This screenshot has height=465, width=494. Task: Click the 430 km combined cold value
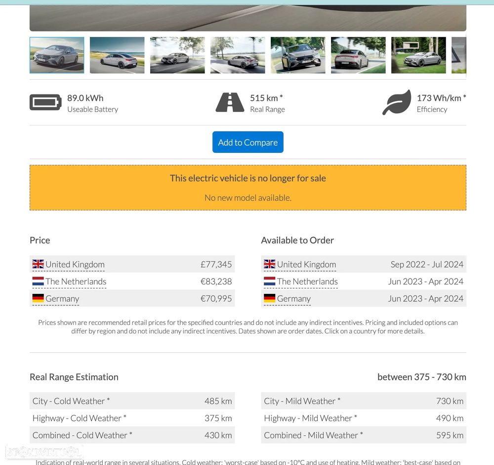[218, 435]
